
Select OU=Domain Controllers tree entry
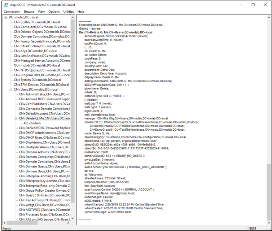41,36
